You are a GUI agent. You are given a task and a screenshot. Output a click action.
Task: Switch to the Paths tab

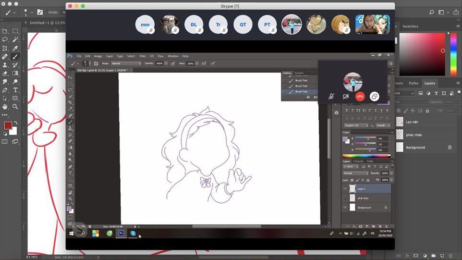pyautogui.click(x=413, y=83)
